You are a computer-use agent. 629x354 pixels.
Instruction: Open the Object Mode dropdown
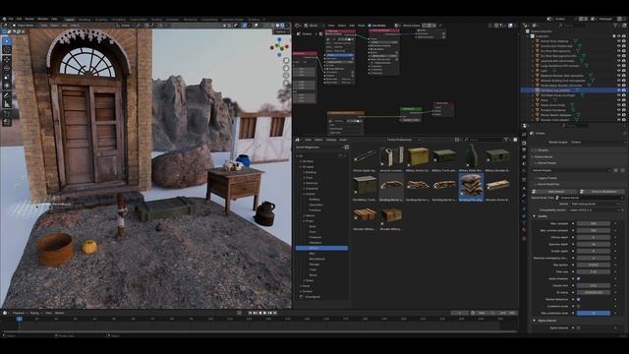[x=26, y=26]
